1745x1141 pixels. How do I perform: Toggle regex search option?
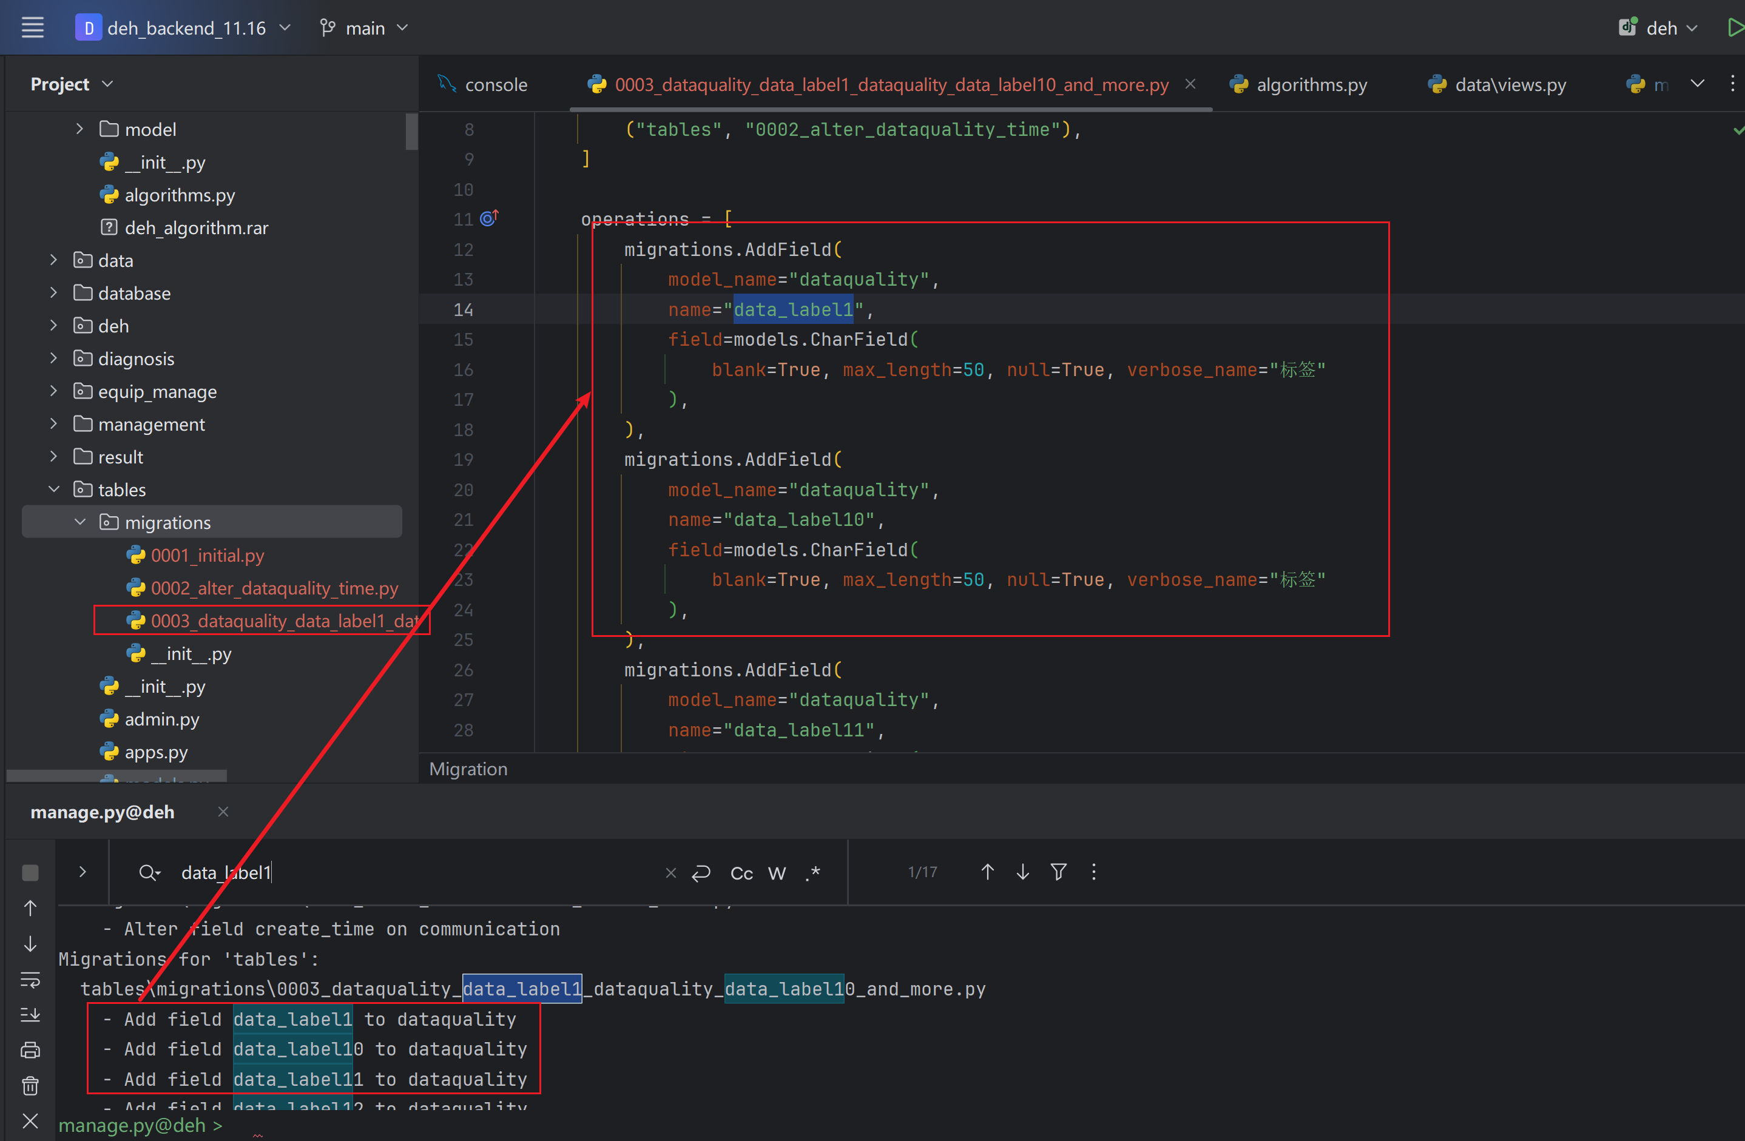(x=812, y=873)
